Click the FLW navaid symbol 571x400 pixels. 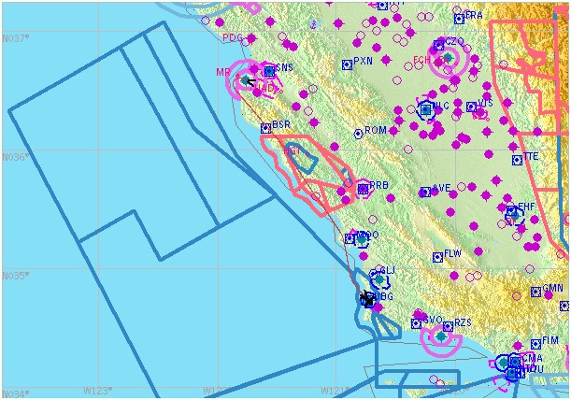[x=437, y=256]
